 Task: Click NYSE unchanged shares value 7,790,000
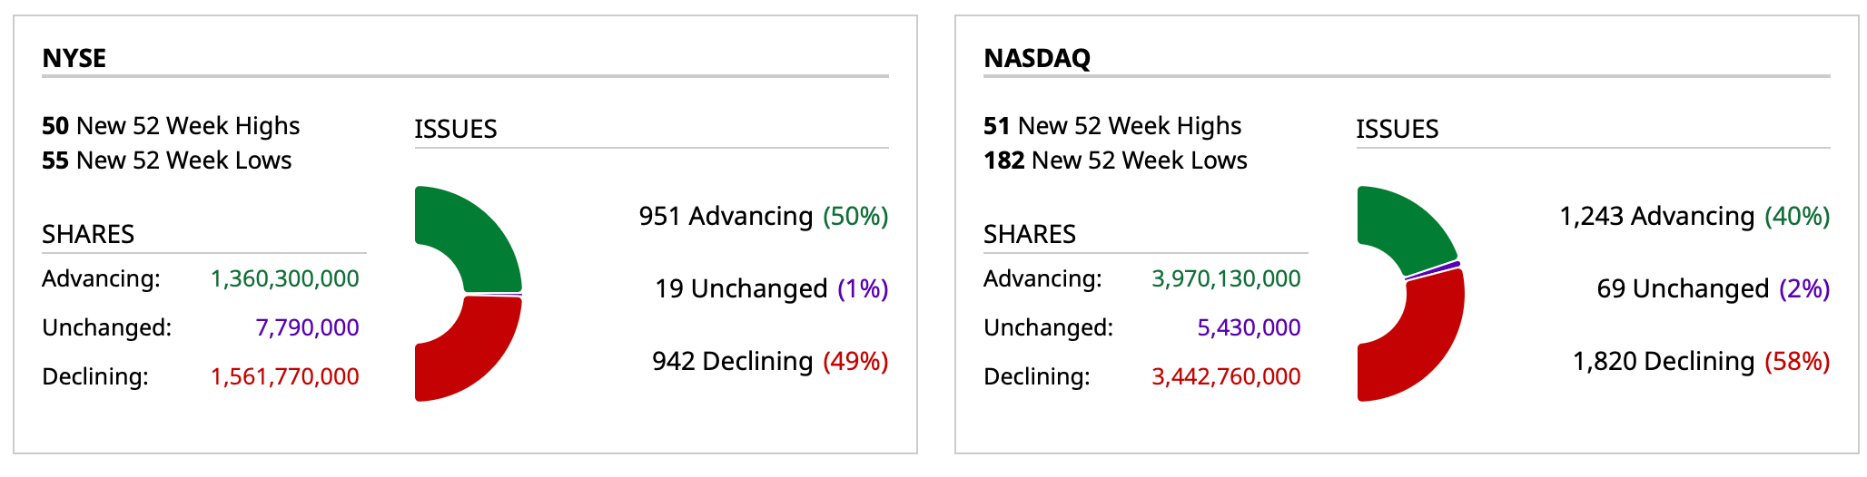307,327
